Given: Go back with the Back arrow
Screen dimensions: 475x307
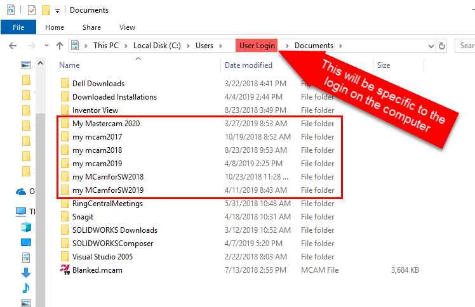Looking at the screenshot, I should pyautogui.click(x=13, y=46).
